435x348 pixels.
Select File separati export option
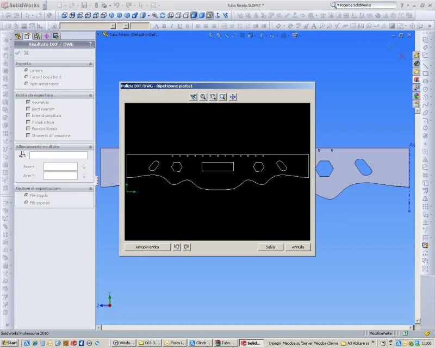pyautogui.click(x=26, y=203)
